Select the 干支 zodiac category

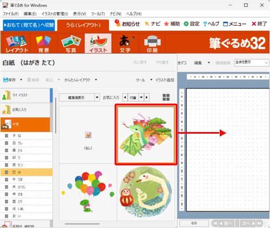pos(25,125)
